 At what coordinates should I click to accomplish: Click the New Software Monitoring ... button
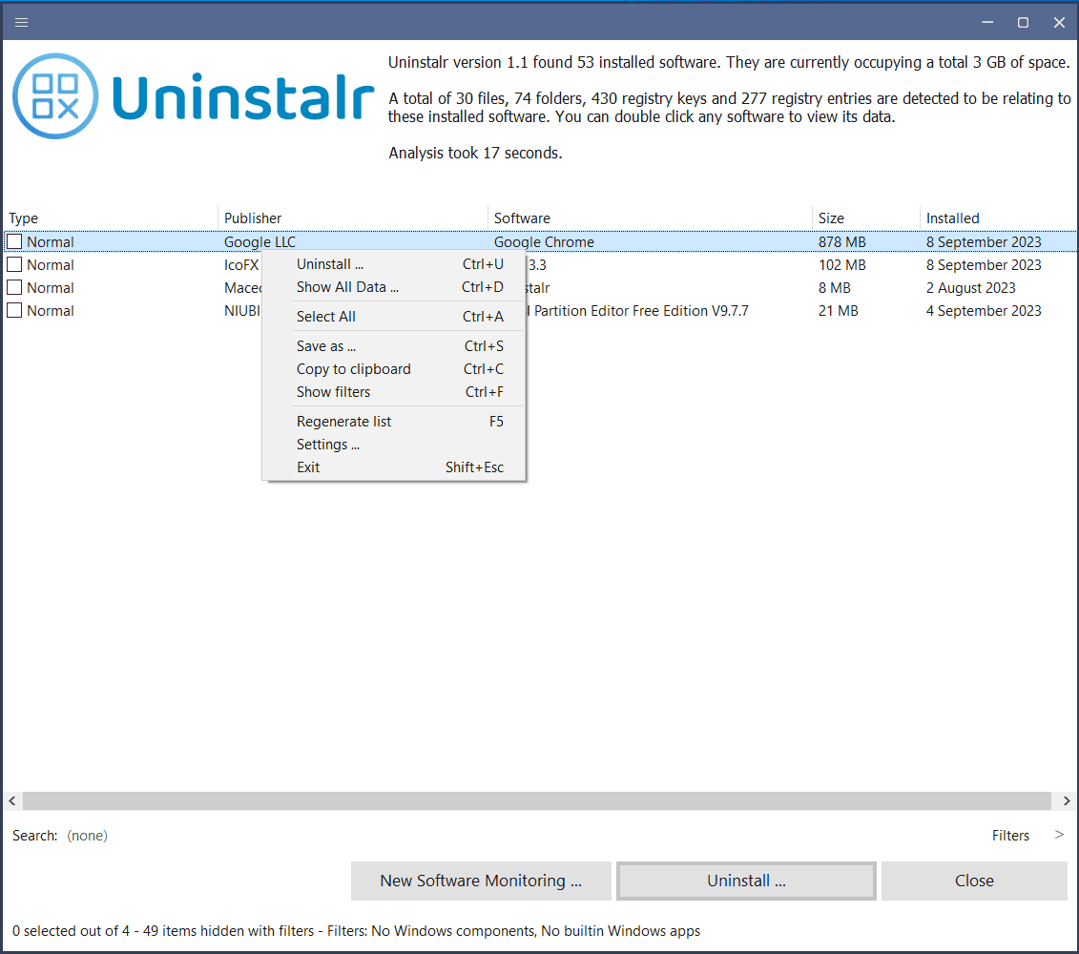click(481, 881)
